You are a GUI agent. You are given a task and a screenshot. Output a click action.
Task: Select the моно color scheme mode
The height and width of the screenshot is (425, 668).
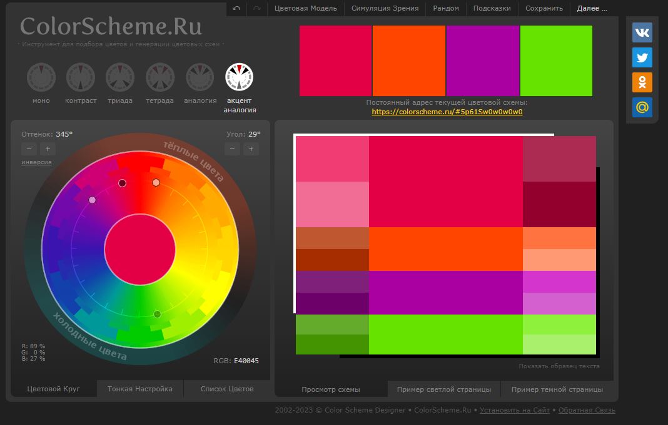(x=41, y=78)
